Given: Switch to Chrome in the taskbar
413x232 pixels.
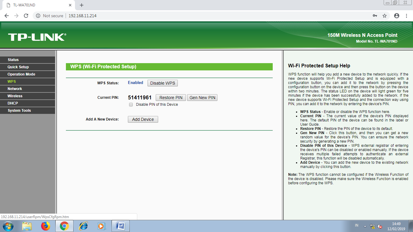Looking at the screenshot, I should coord(64,226).
